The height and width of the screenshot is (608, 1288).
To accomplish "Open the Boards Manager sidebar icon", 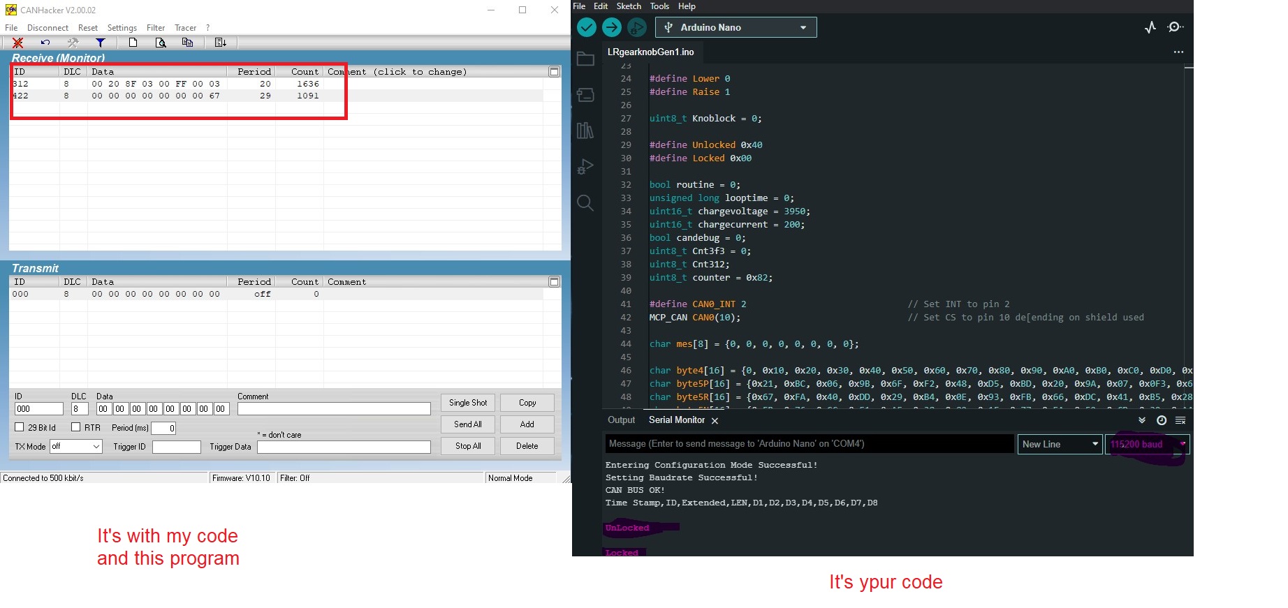I will coord(585,94).
